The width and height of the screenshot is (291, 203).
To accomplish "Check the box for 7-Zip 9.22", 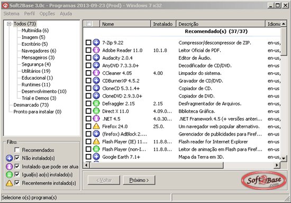I will 88,43.
